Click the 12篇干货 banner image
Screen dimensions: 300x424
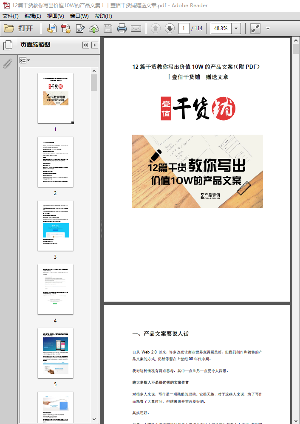pyautogui.click(x=198, y=171)
